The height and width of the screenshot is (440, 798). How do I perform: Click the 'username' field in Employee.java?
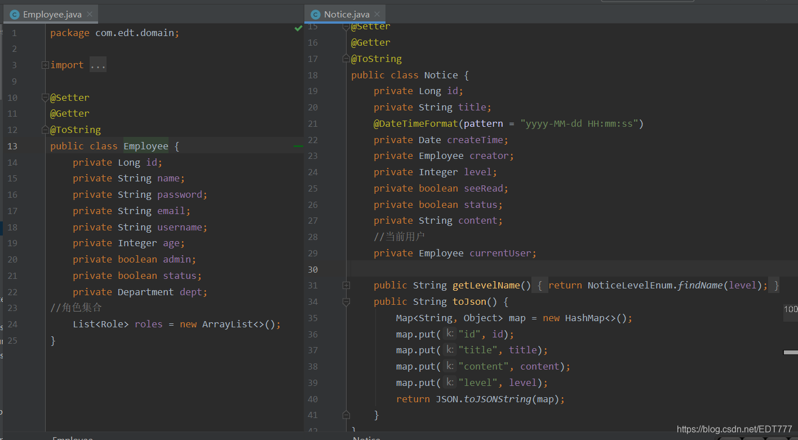click(180, 228)
